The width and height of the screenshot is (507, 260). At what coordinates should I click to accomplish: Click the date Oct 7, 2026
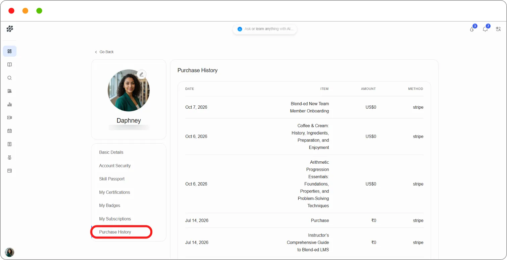pyautogui.click(x=196, y=107)
